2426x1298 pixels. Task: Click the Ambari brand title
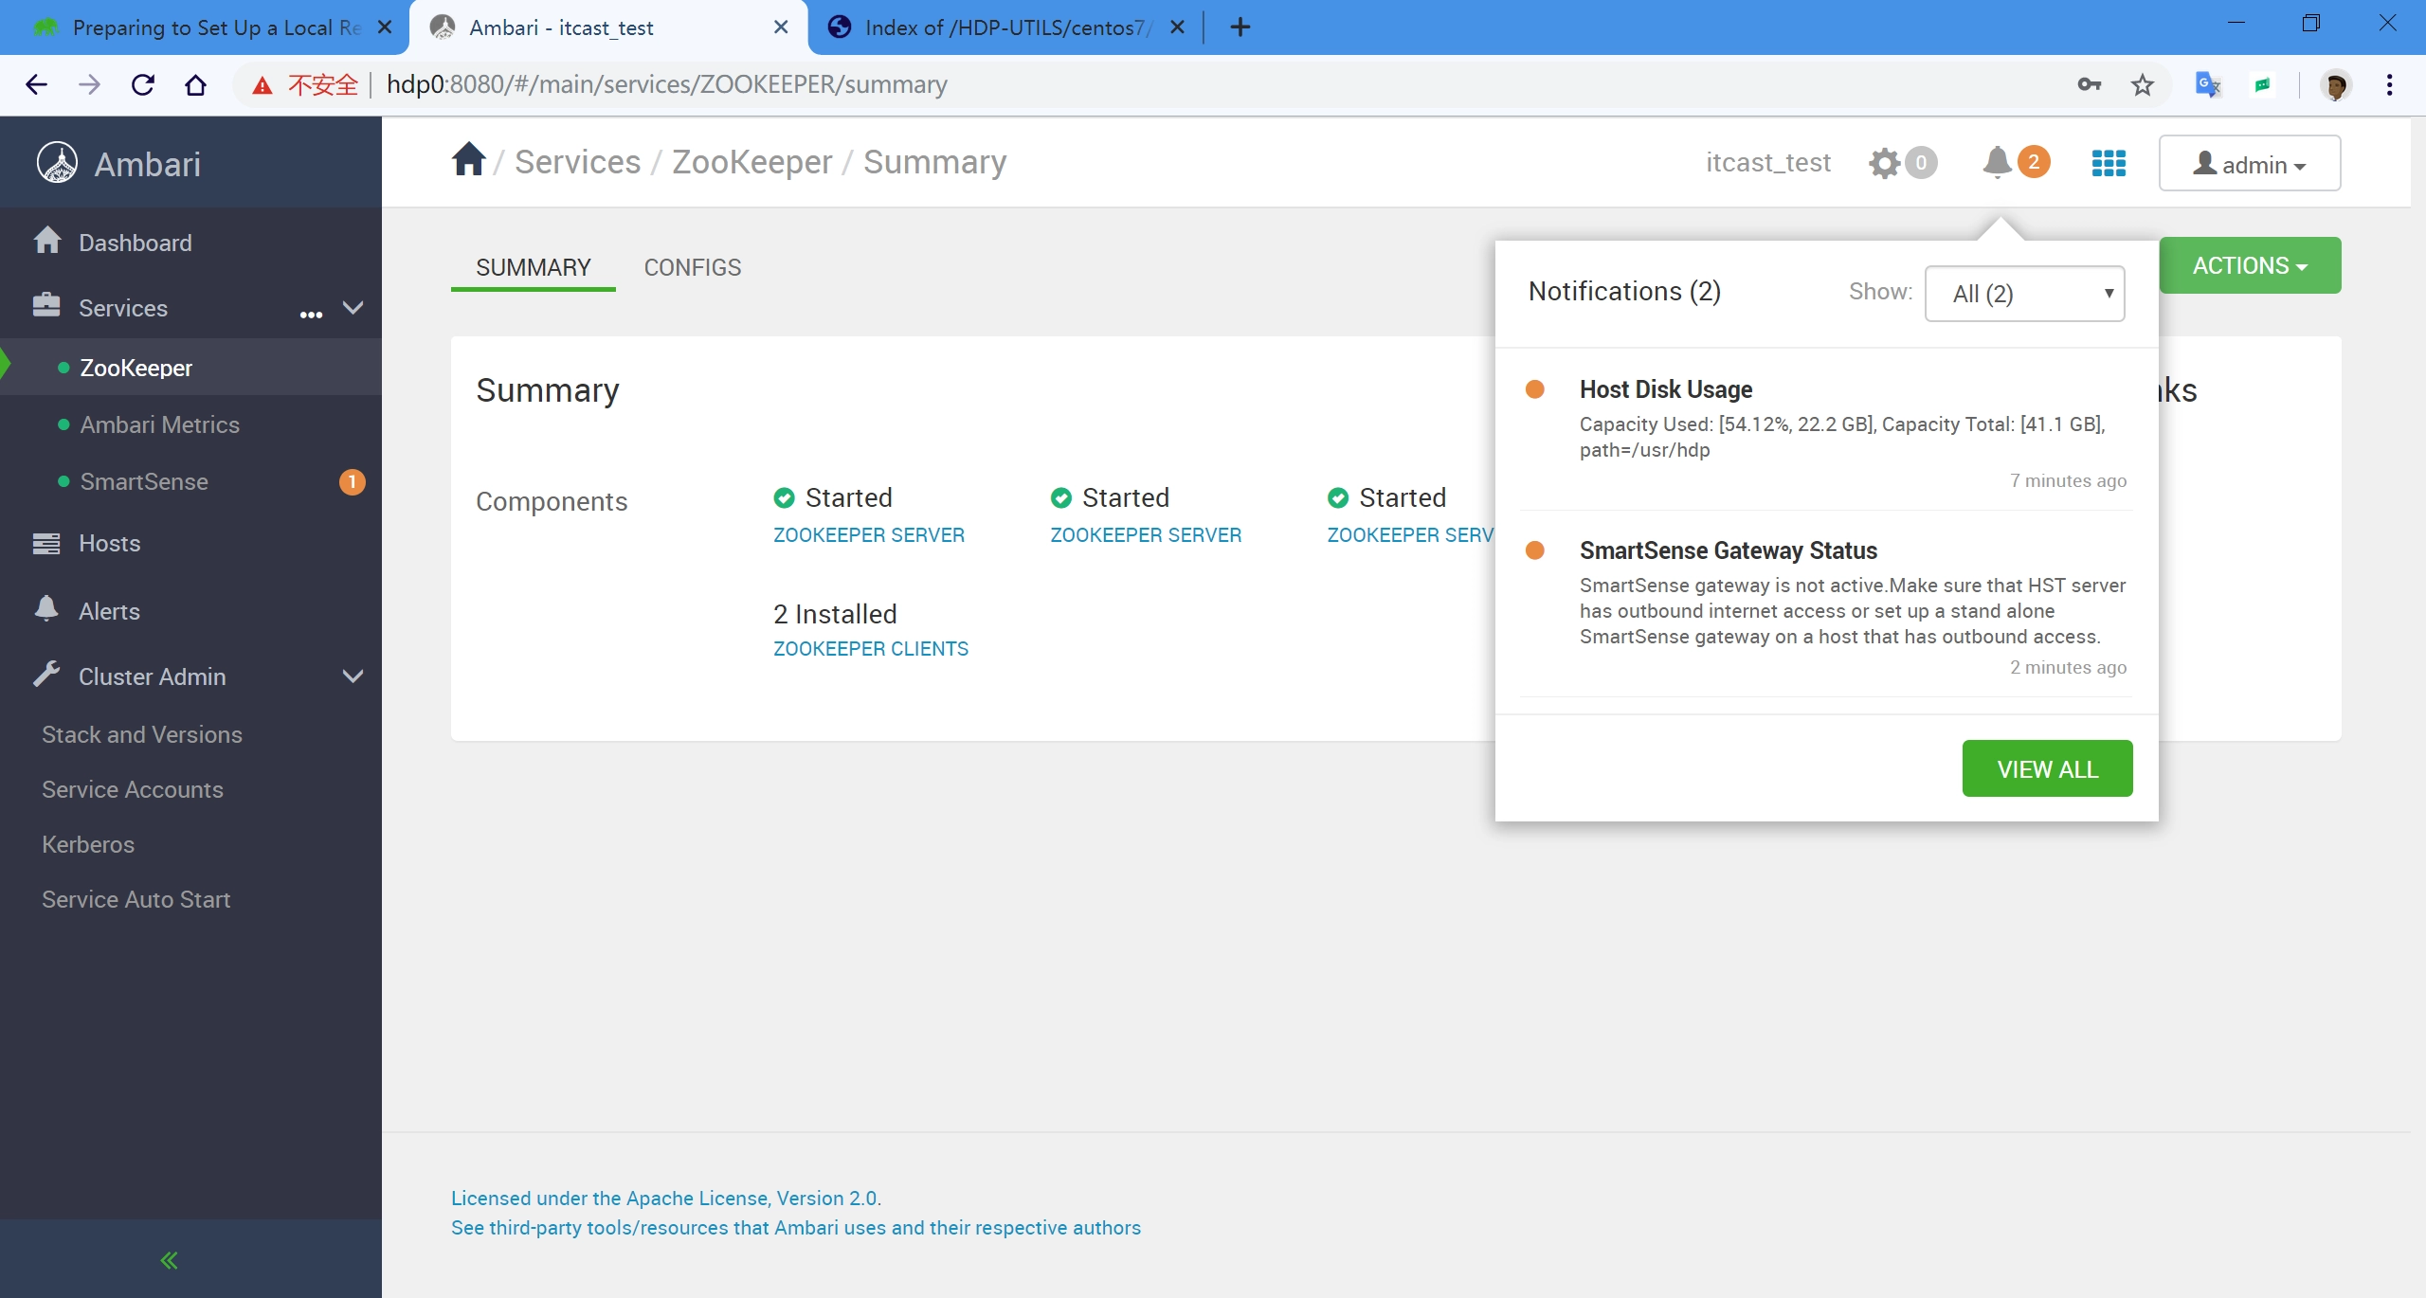click(147, 164)
